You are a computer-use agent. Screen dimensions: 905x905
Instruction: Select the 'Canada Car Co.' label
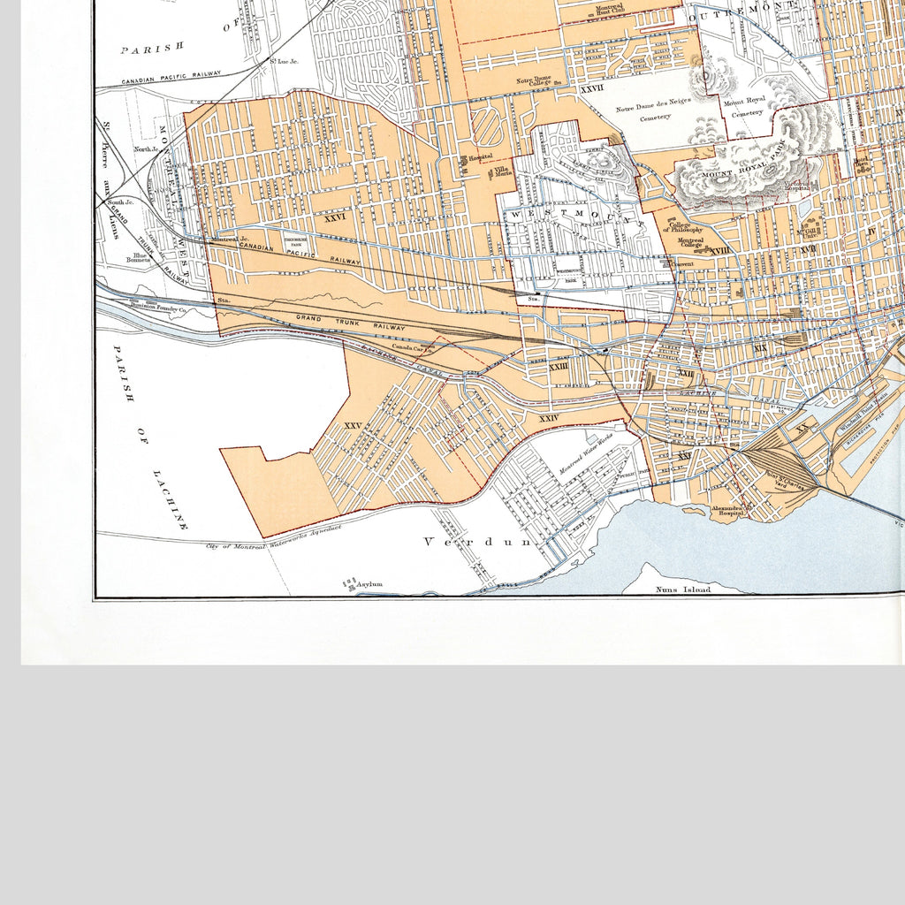click(412, 346)
